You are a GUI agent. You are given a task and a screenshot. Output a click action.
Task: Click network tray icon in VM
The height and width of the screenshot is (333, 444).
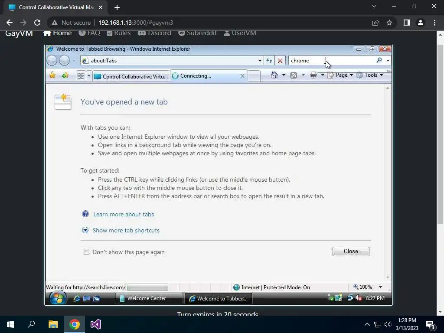(350, 298)
